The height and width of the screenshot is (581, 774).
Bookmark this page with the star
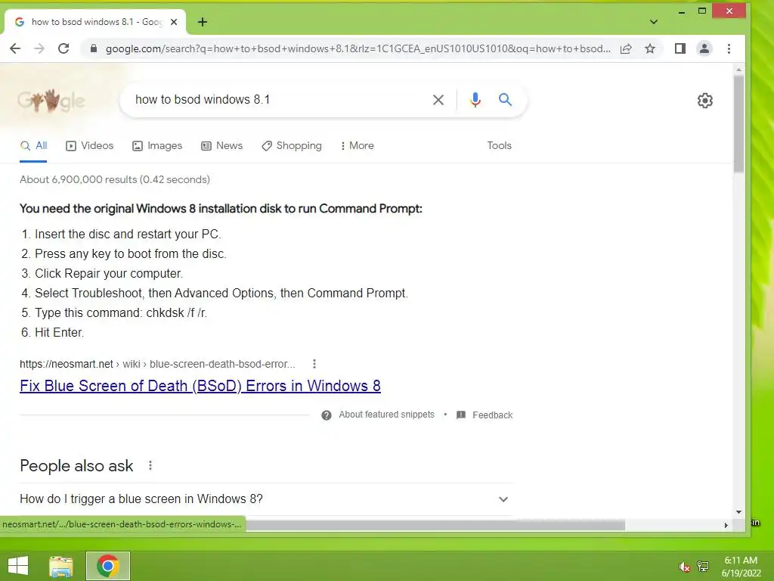tap(650, 48)
